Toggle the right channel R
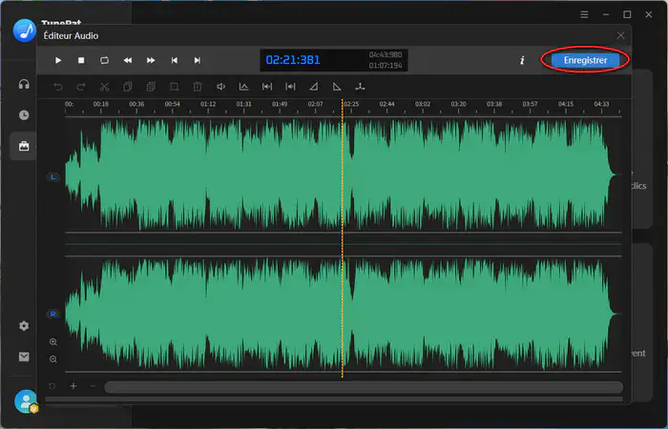 coord(52,314)
